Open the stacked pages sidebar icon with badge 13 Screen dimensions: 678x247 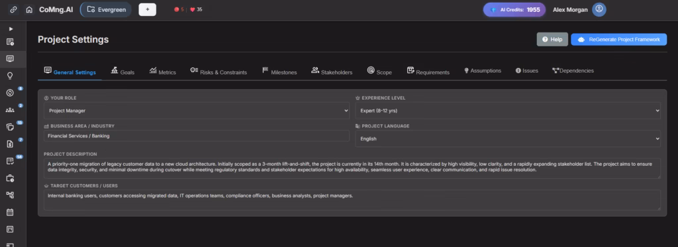[x=10, y=127]
